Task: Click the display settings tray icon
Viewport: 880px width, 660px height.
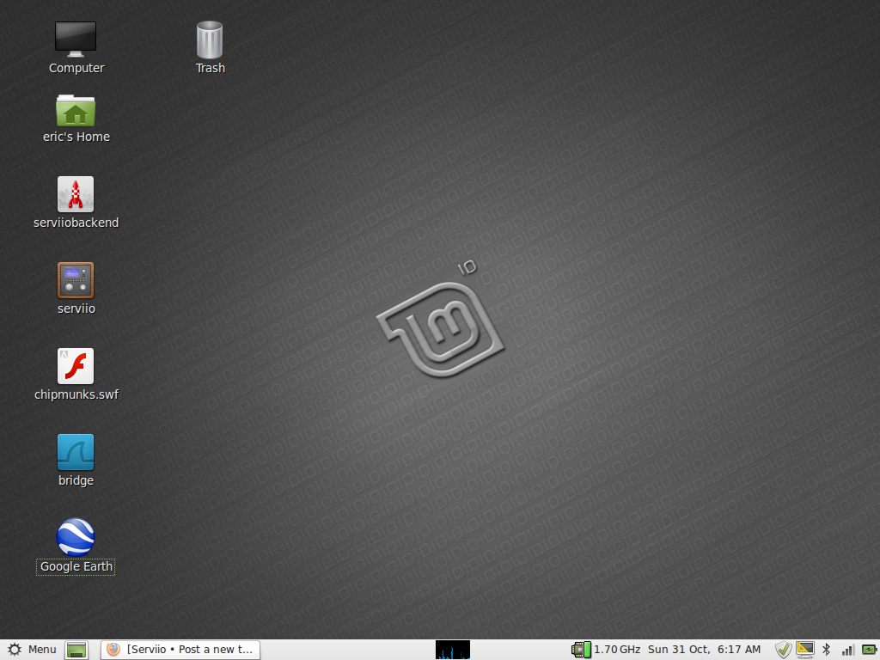Action: pyautogui.click(x=805, y=650)
